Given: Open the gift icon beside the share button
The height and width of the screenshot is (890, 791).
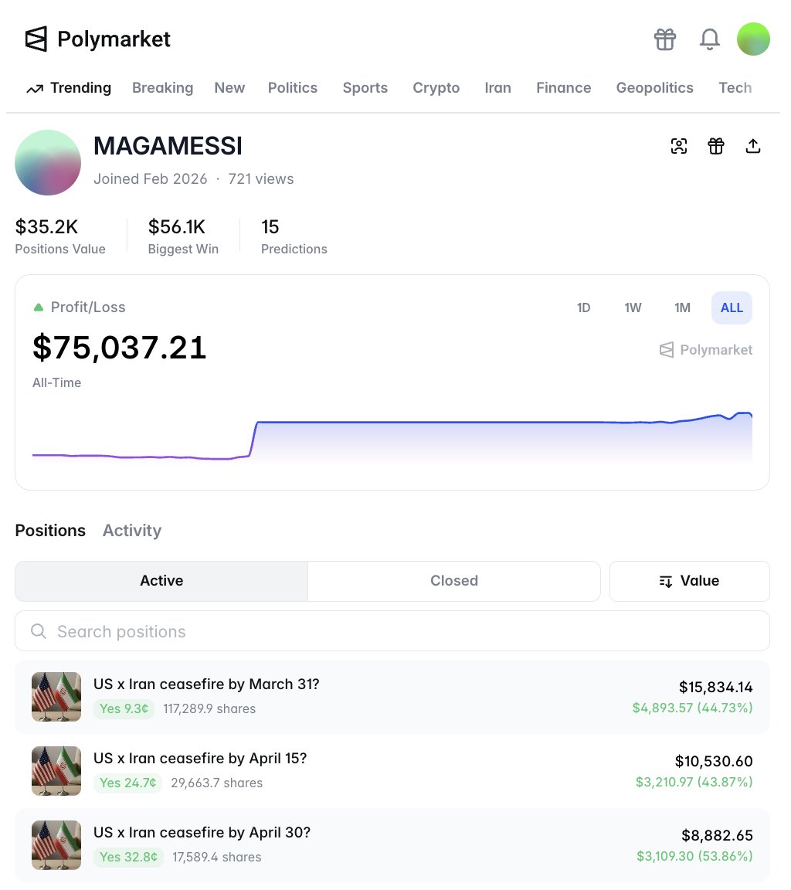Looking at the screenshot, I should coord(716,145).
